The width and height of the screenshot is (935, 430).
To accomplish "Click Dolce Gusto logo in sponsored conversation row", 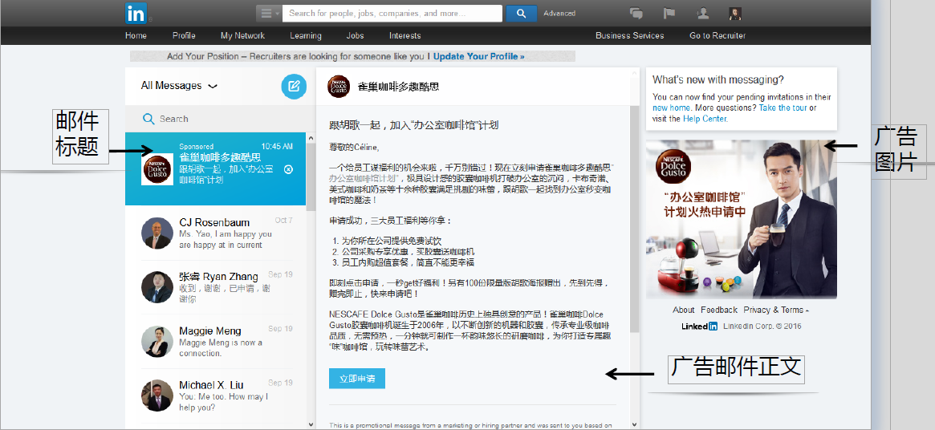I will 157,169.
